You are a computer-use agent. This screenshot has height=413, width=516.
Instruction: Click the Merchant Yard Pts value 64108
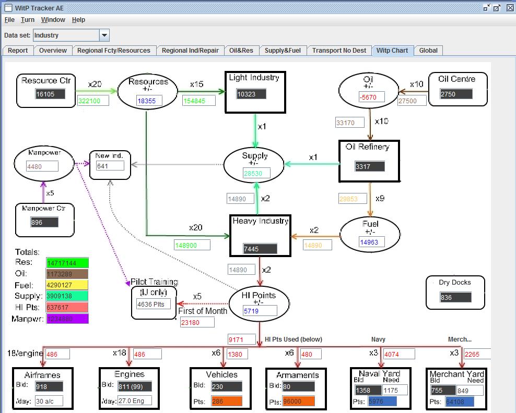460,402
